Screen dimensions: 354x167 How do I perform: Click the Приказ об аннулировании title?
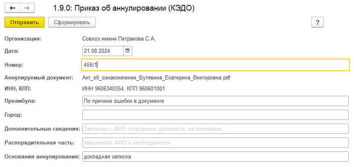(x=124, y=8)
